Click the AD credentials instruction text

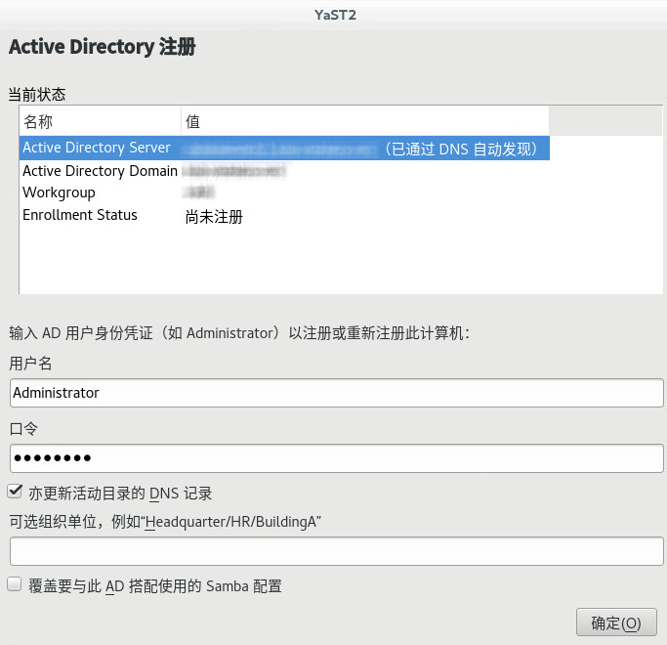click(x=239, y=333)
